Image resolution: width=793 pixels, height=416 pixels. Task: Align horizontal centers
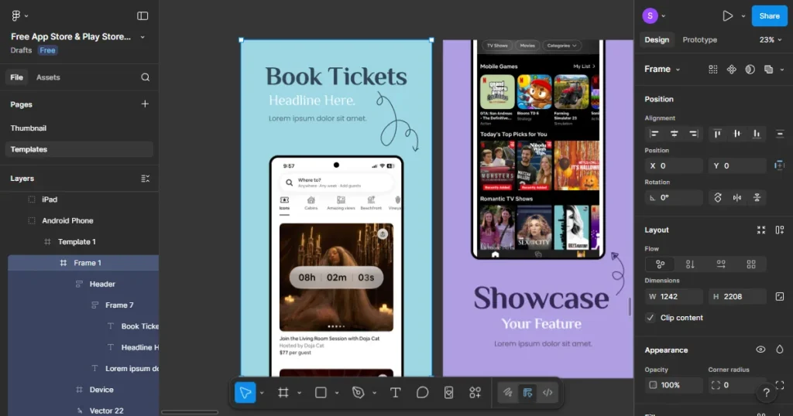[x=675, y=134]
